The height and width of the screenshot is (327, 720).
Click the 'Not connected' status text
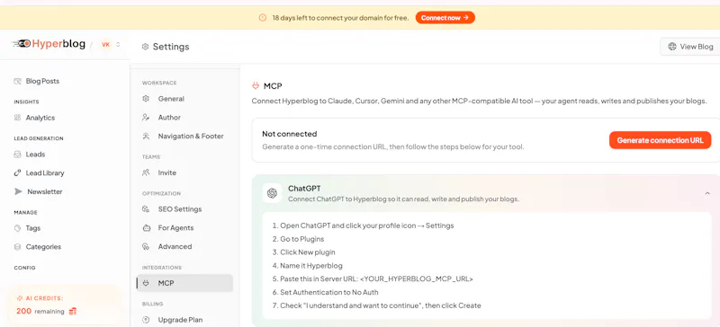pos(289,134)
